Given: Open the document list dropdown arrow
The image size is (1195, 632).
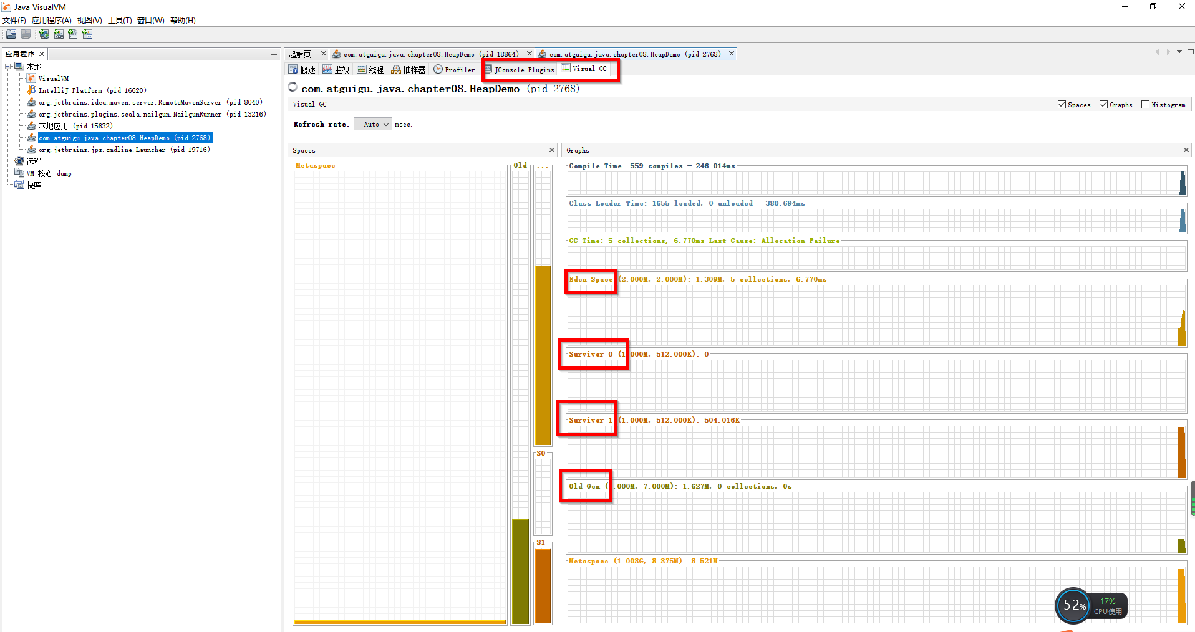Looking at the screenshot, I should [1179, 52].
